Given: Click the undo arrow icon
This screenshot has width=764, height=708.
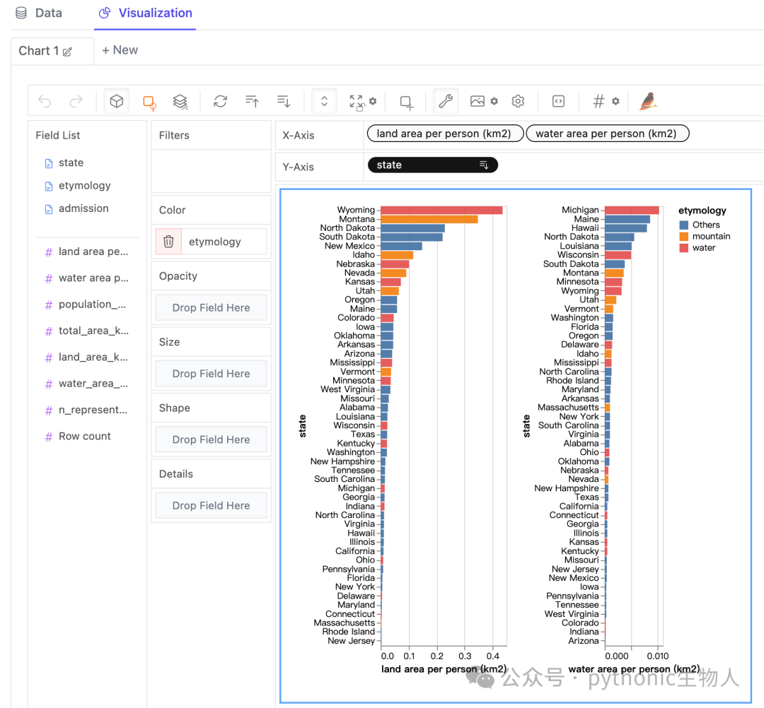Looking at the screenshot, I should coord(45,101).
